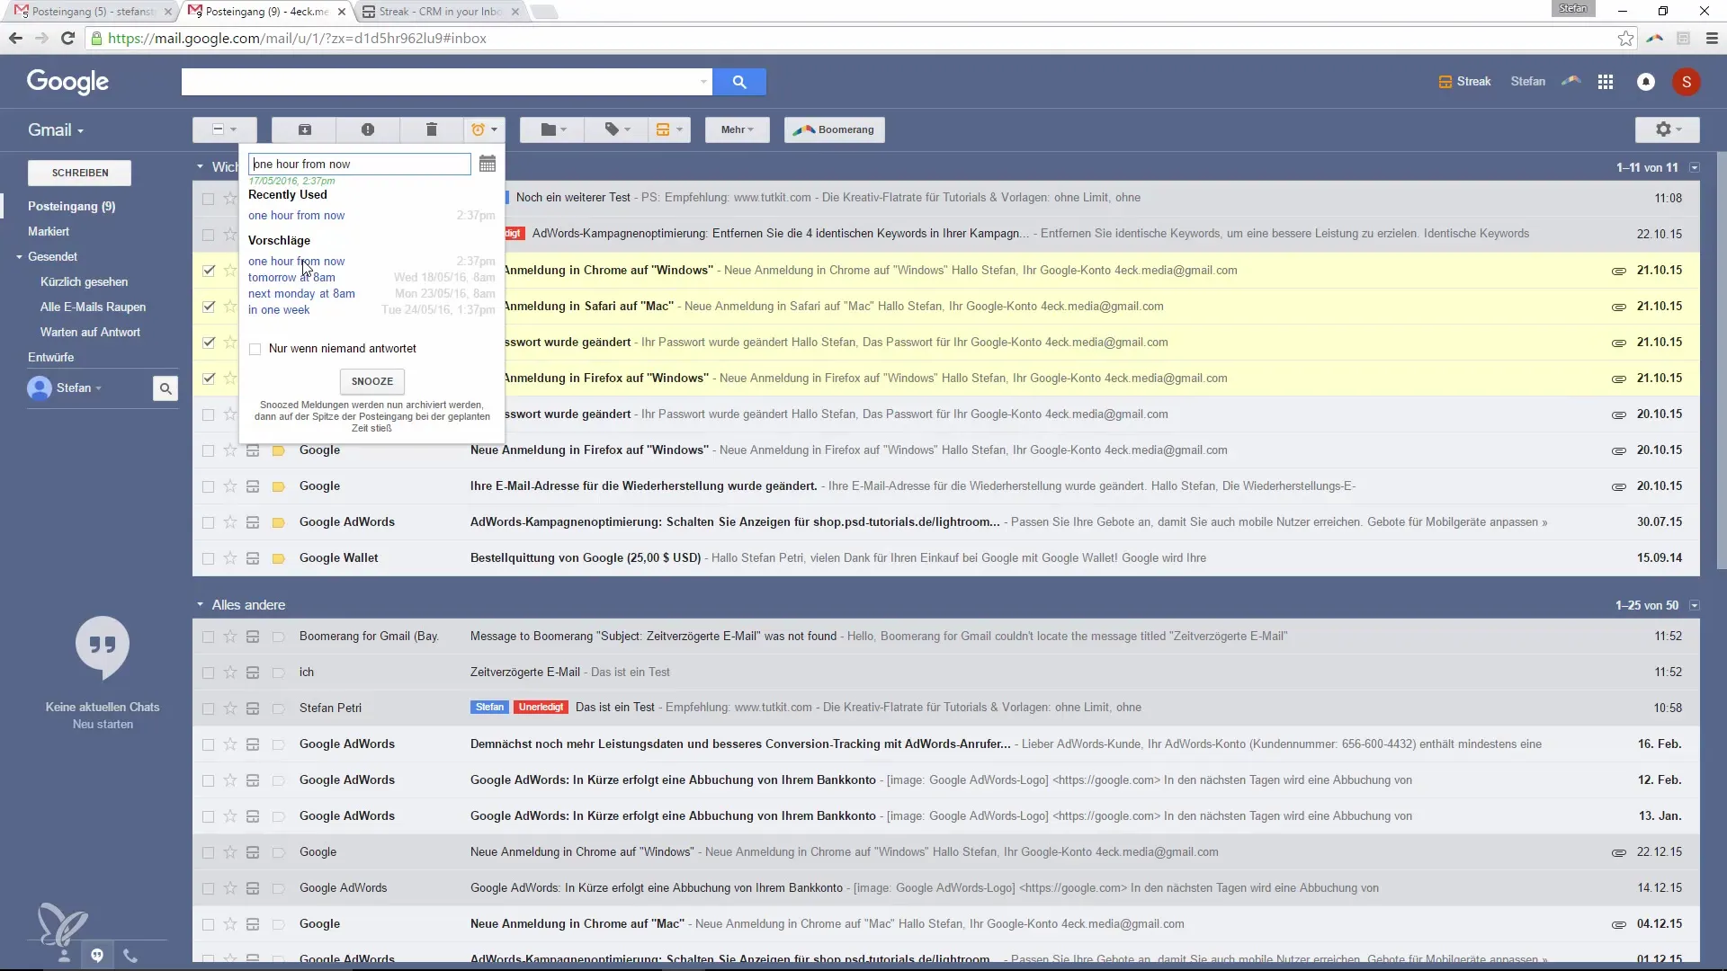1727x971 pixels.
Task: Click the trash delete icon
Action: [x=432, y=129]
